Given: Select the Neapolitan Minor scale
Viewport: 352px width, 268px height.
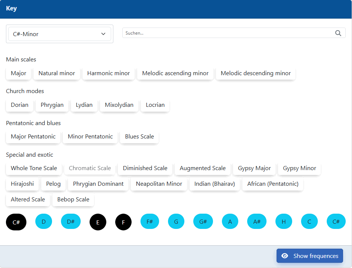Looking at the screenshot, I should [x=159, y=184].
